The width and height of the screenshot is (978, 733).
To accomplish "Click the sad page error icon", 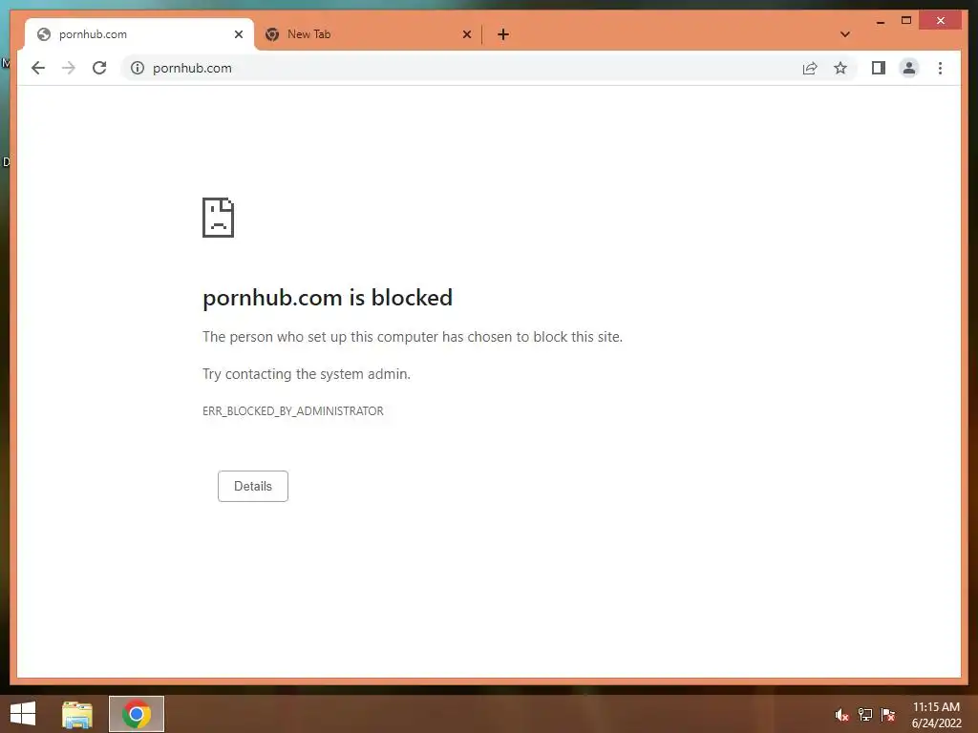I will (x=219, y=218).
